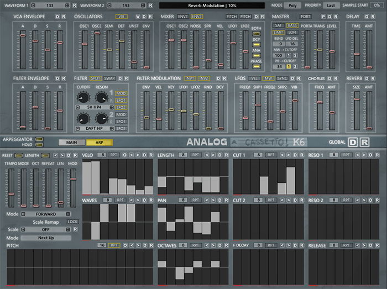This screenshot has height=289, width=387.
Task: Click the > arrow beside arpeggiator LENGTH switch
Action: pos(62,155)
